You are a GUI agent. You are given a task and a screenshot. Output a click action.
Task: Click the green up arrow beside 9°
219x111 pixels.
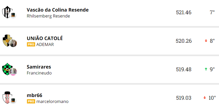click(x=206, y=69)
